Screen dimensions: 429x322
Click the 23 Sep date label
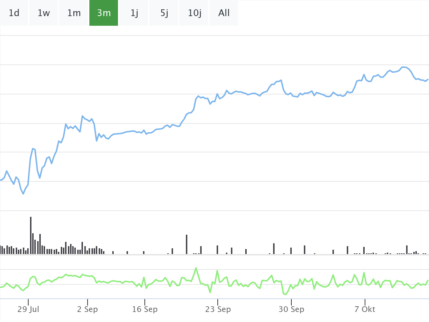coord(218,309)
